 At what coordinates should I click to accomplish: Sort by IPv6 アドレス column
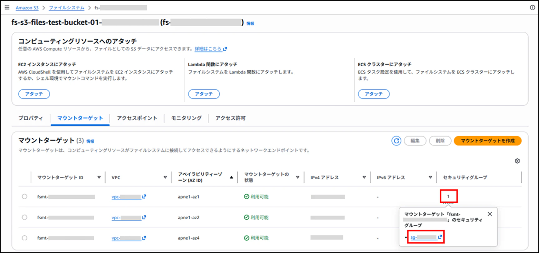(x=430, y=177)
